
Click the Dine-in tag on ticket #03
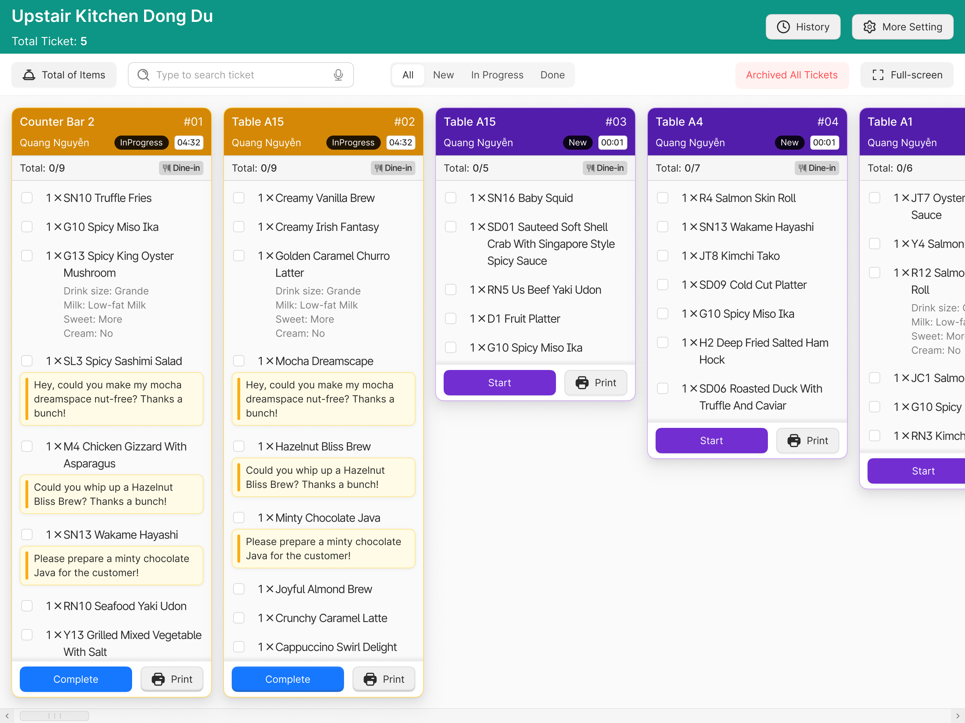tap(605, 168)
